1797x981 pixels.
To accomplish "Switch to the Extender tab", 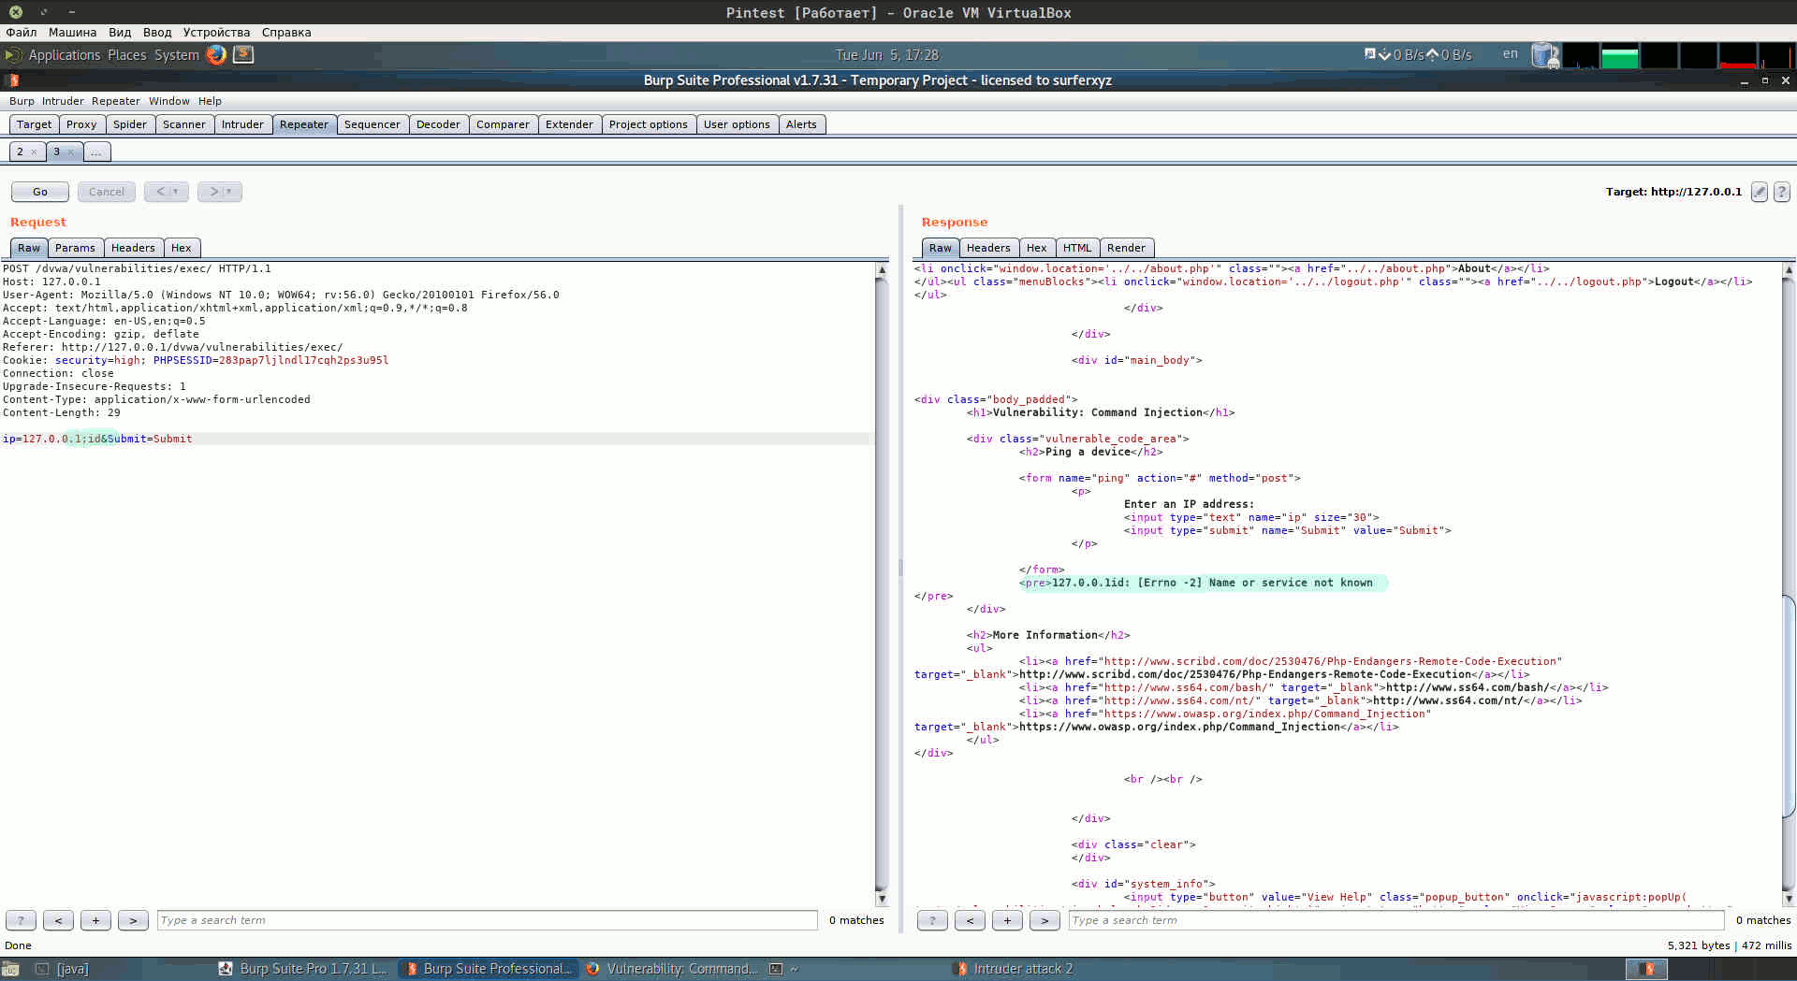I will point(570,124).
